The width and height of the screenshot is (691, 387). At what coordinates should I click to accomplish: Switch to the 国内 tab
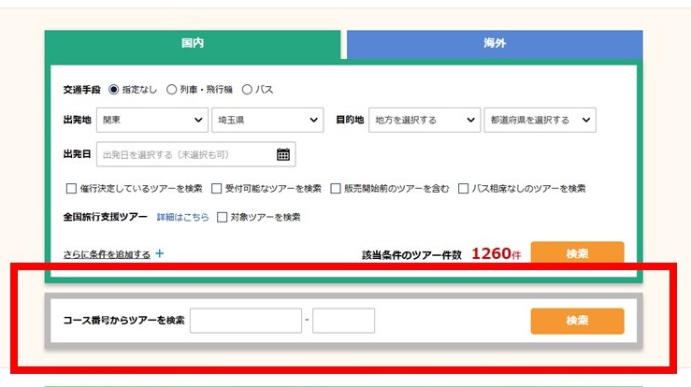tap(192, 44)
